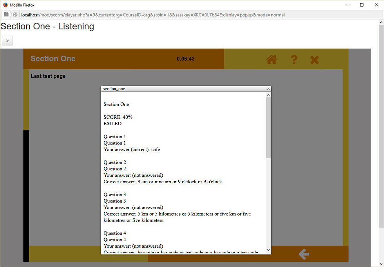The image size is (384, 267).
Task: Click the 'SCORE: 40%' text
Action: tap(118, 117)
